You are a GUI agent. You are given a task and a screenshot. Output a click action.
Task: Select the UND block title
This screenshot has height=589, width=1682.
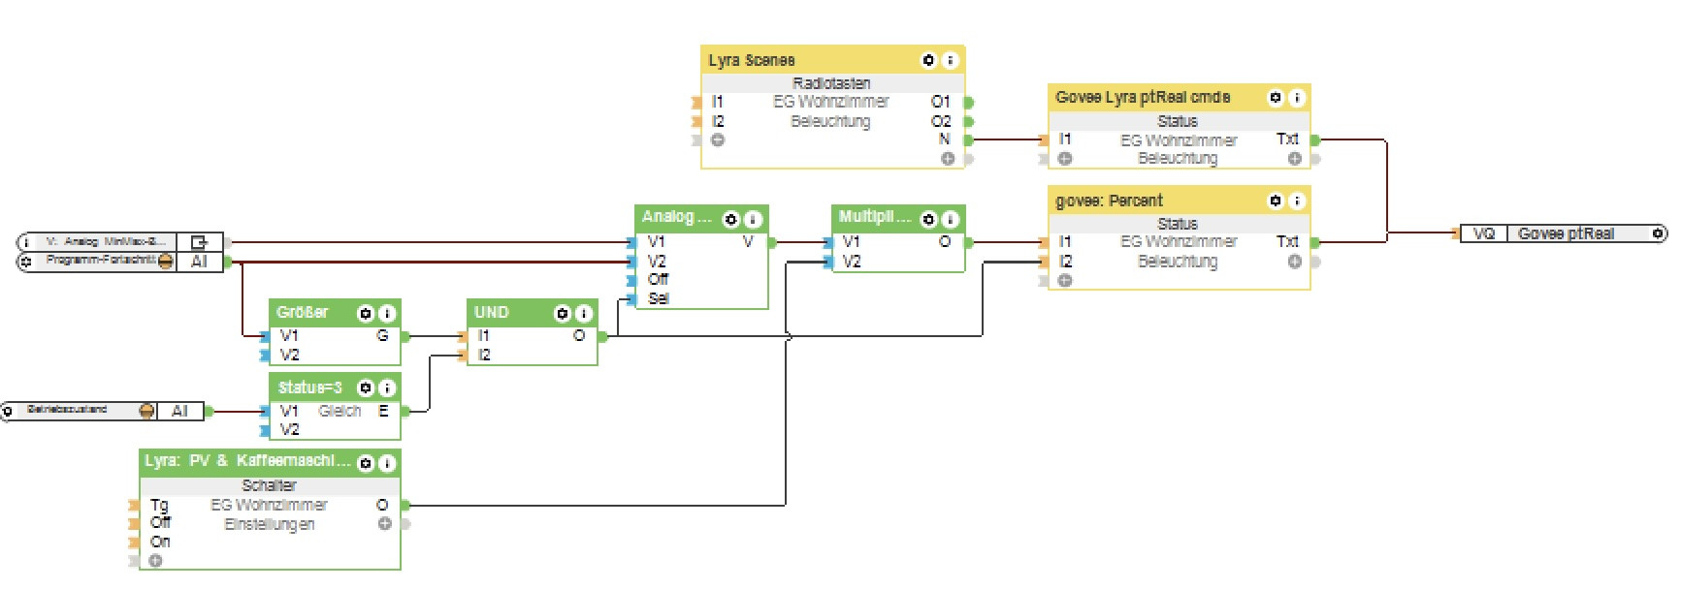[491, 312]
